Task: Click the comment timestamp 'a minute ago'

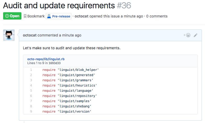Action: click(x=70, y=35)
